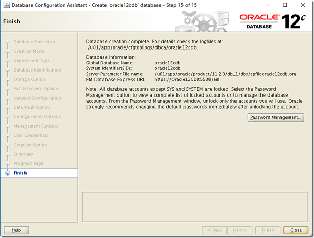The width and height of the screenshot is (314, 238).
Task: Click the disabled Finish button in the bottom bar
Action: (x=268, y=230)
